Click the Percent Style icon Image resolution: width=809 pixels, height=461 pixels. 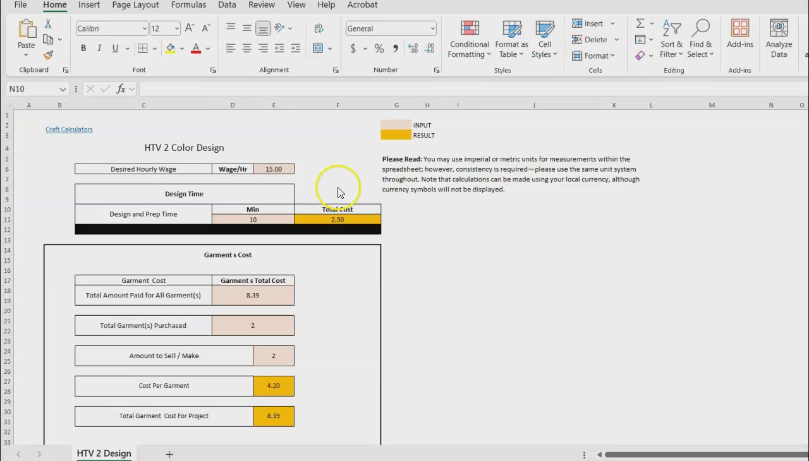click(x=379, y=49)
